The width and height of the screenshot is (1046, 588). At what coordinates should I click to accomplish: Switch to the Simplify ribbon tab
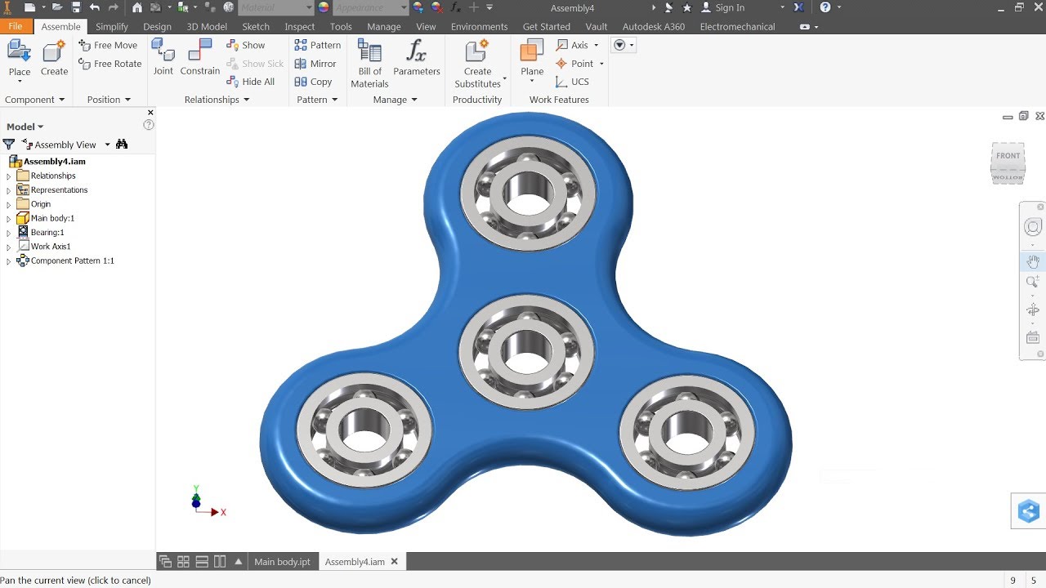[x=112, y=26]
